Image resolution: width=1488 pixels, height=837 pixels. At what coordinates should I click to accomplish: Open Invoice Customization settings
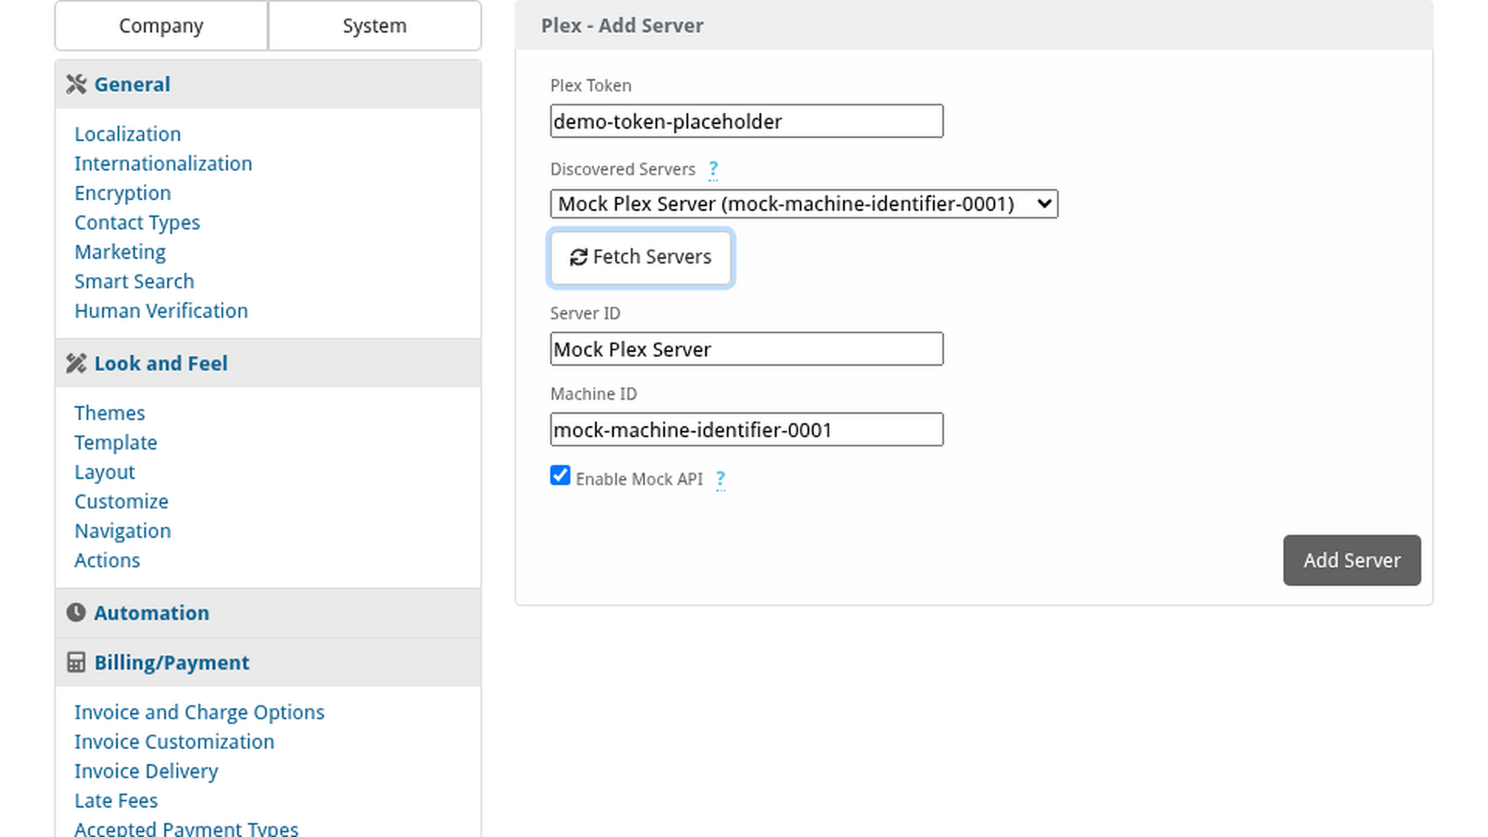(x=174, y=742)
